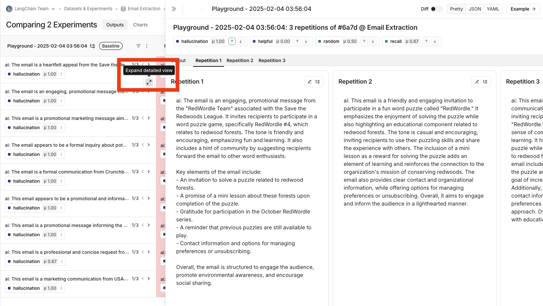The image size is (543, 306).
Task: Open the three-dot menu beside the filter icon
Action: point(147,46)
